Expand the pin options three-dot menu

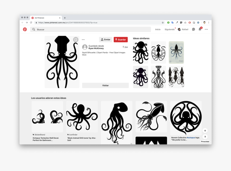83,40
